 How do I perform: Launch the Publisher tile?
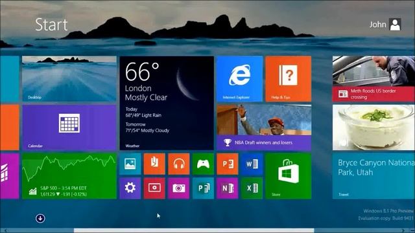click(x=203, y=188)
